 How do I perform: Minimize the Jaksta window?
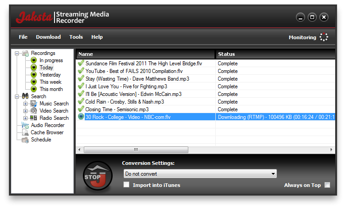pyautogui.click(x=300, y=17)
